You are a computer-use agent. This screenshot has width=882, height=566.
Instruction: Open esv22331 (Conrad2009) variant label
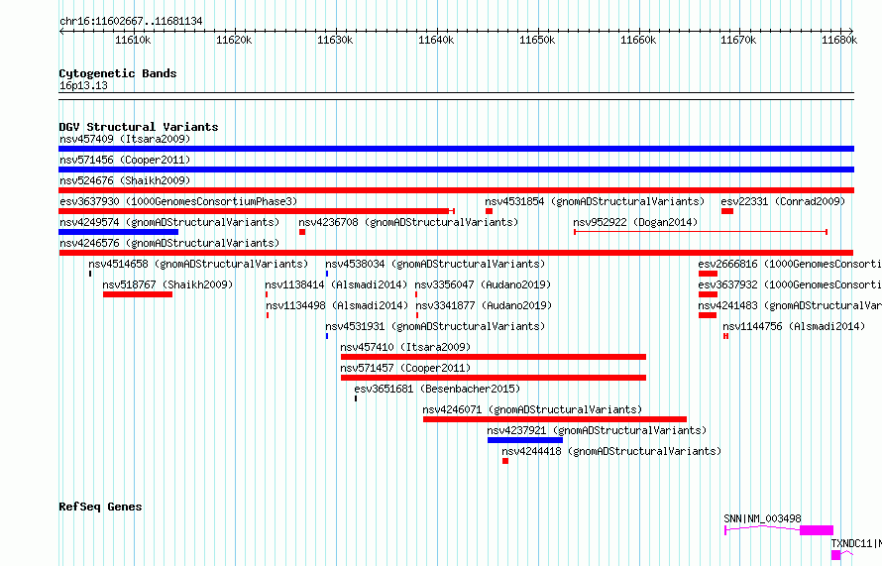[783, 201]
